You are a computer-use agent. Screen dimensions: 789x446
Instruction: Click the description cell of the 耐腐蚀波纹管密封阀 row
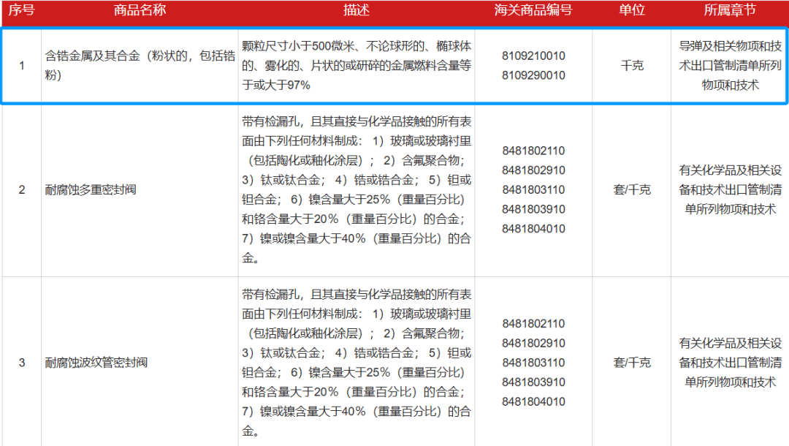coord(357,363)
